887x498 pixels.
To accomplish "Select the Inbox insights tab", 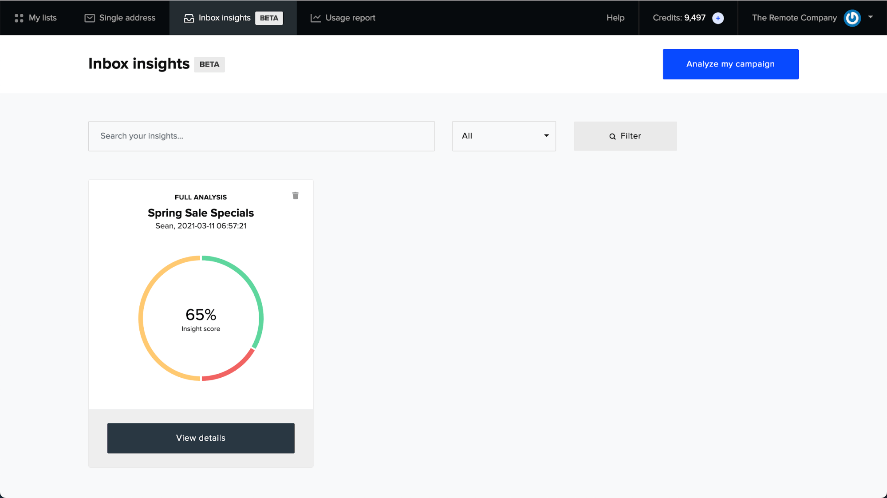I will (233, 18).
